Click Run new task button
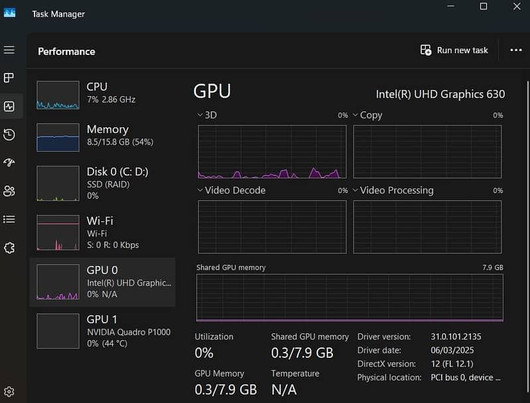 454,50
